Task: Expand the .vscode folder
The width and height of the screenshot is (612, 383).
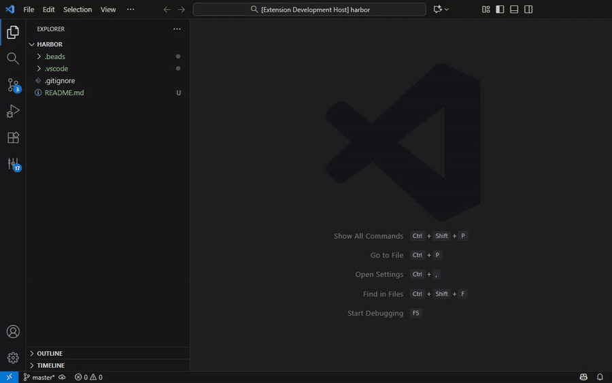Action: point(108,69)
